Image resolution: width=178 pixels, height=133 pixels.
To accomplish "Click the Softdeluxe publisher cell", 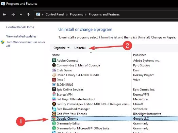I will [140, 109].
